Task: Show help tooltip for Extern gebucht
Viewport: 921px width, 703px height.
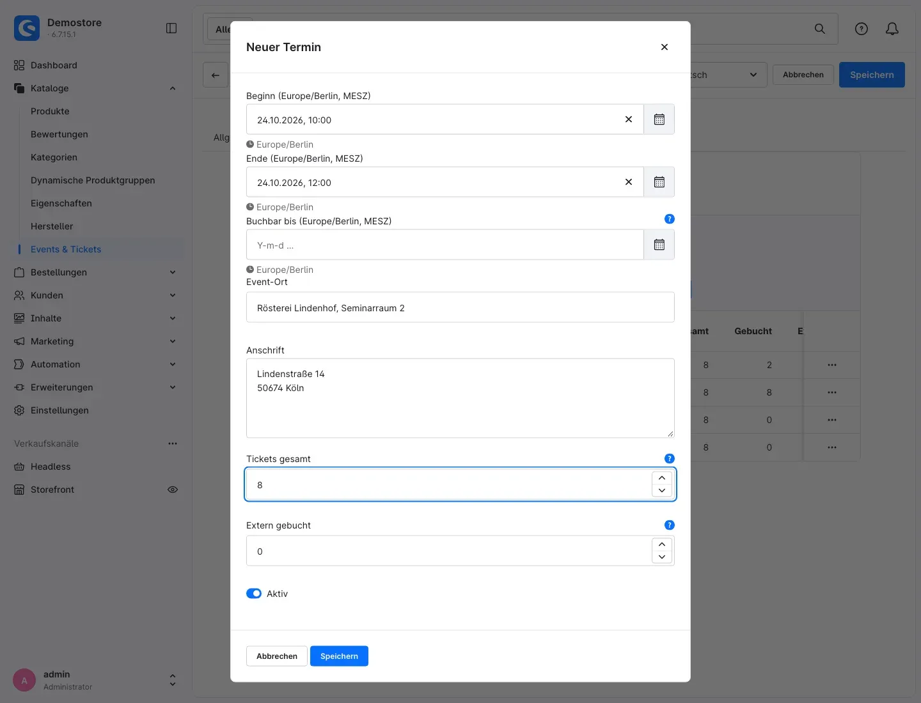Action: (670, 525)
